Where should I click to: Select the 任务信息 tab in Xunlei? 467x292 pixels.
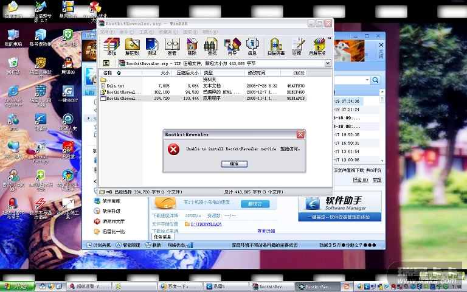click(x=162, y=237)
